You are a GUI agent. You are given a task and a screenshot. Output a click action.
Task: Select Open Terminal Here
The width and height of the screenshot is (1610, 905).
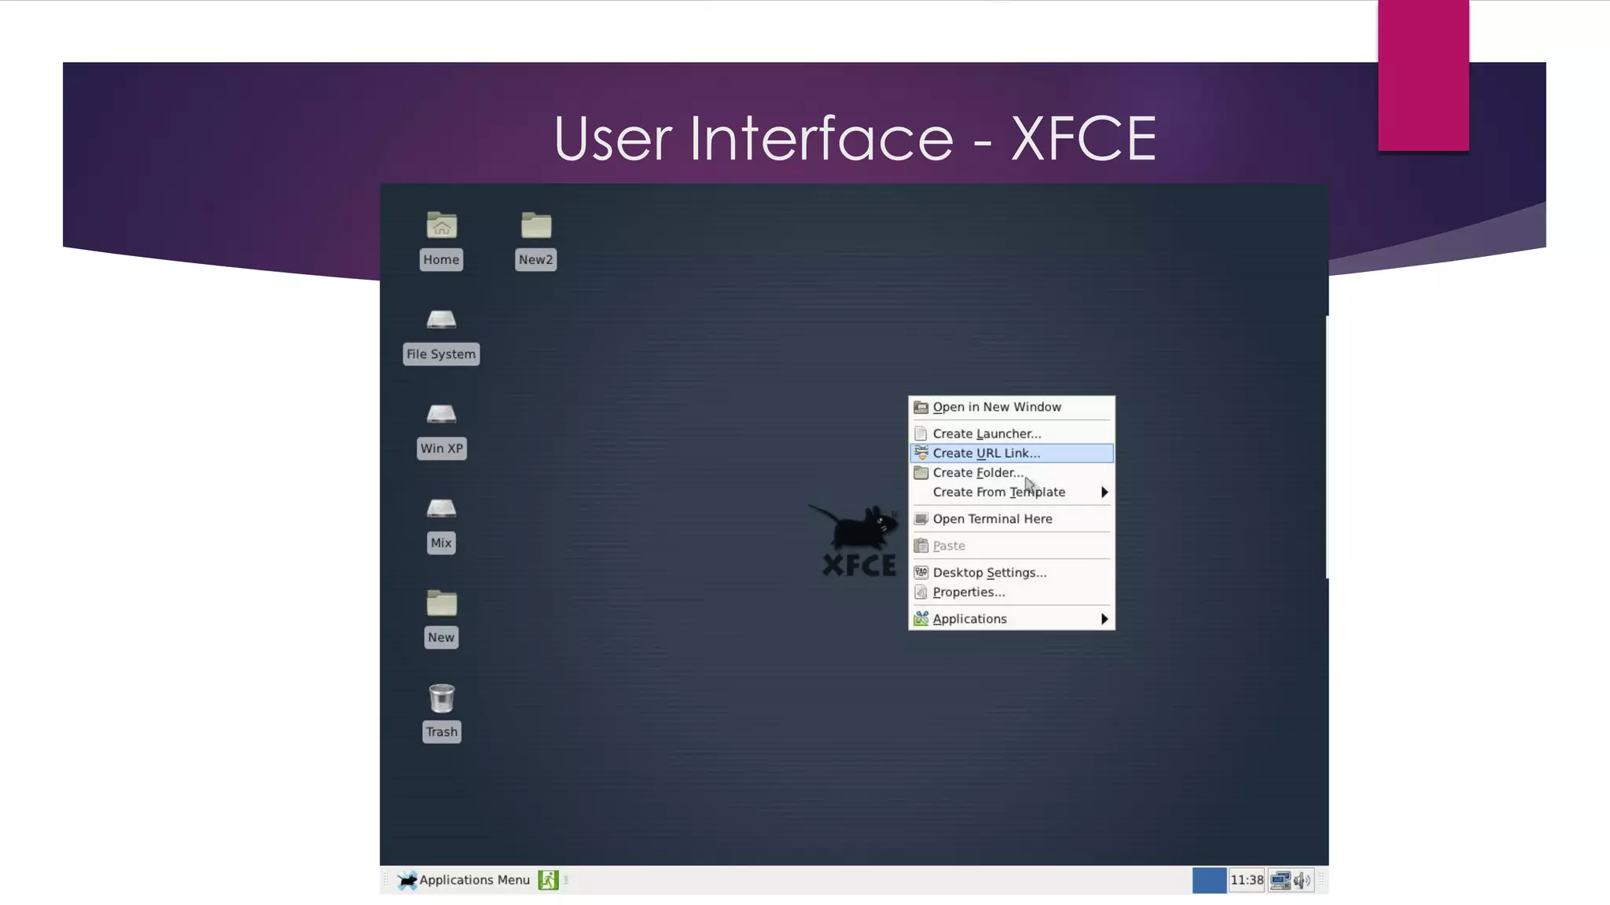click(x=1012, y=518)
